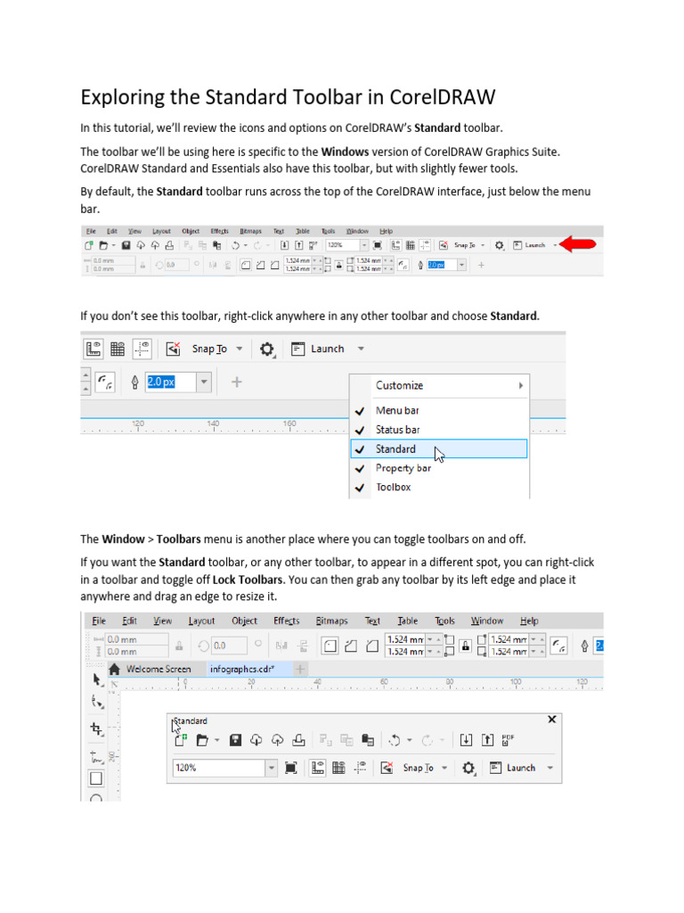Click 120% zoom field in floating toolbar
The width and height of the screenshot is (684, 913).
pos(219,768)
